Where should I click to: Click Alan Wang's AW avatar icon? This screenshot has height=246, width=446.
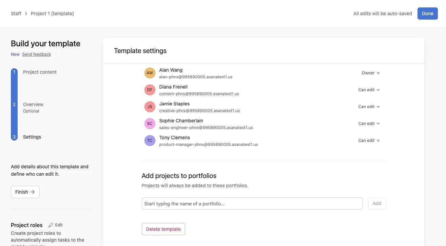coord(150,73)
